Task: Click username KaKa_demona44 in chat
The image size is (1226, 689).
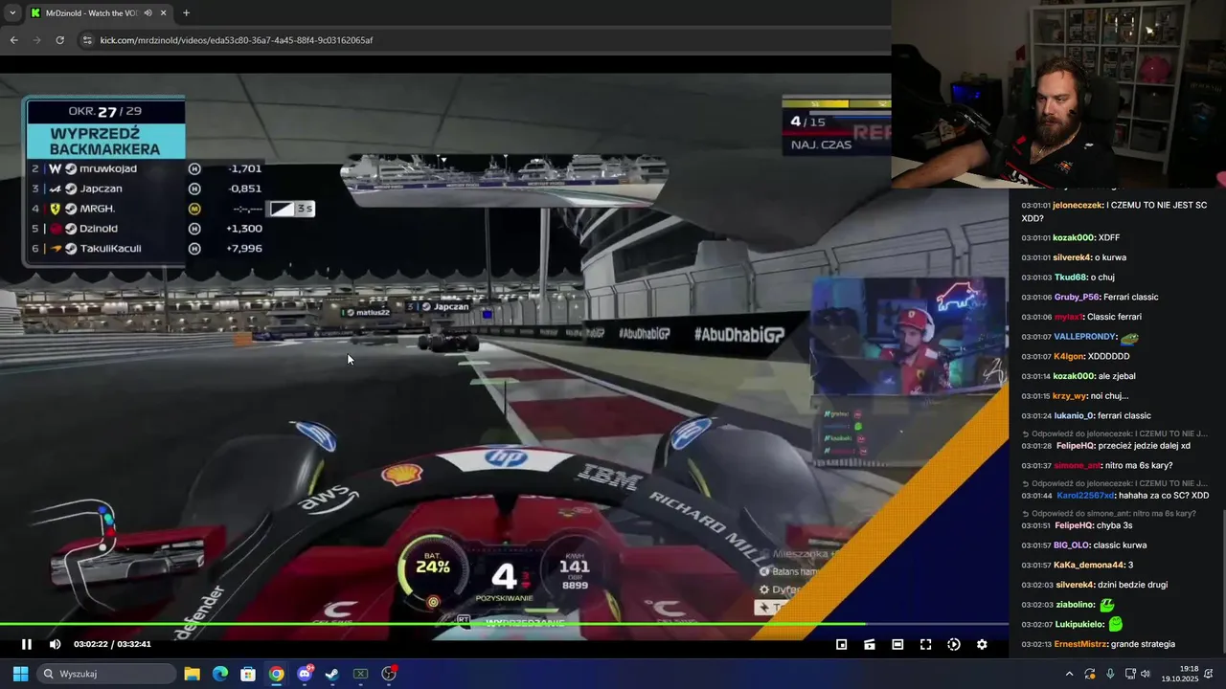Action: pyautogui.click(x=1089, y=565)
